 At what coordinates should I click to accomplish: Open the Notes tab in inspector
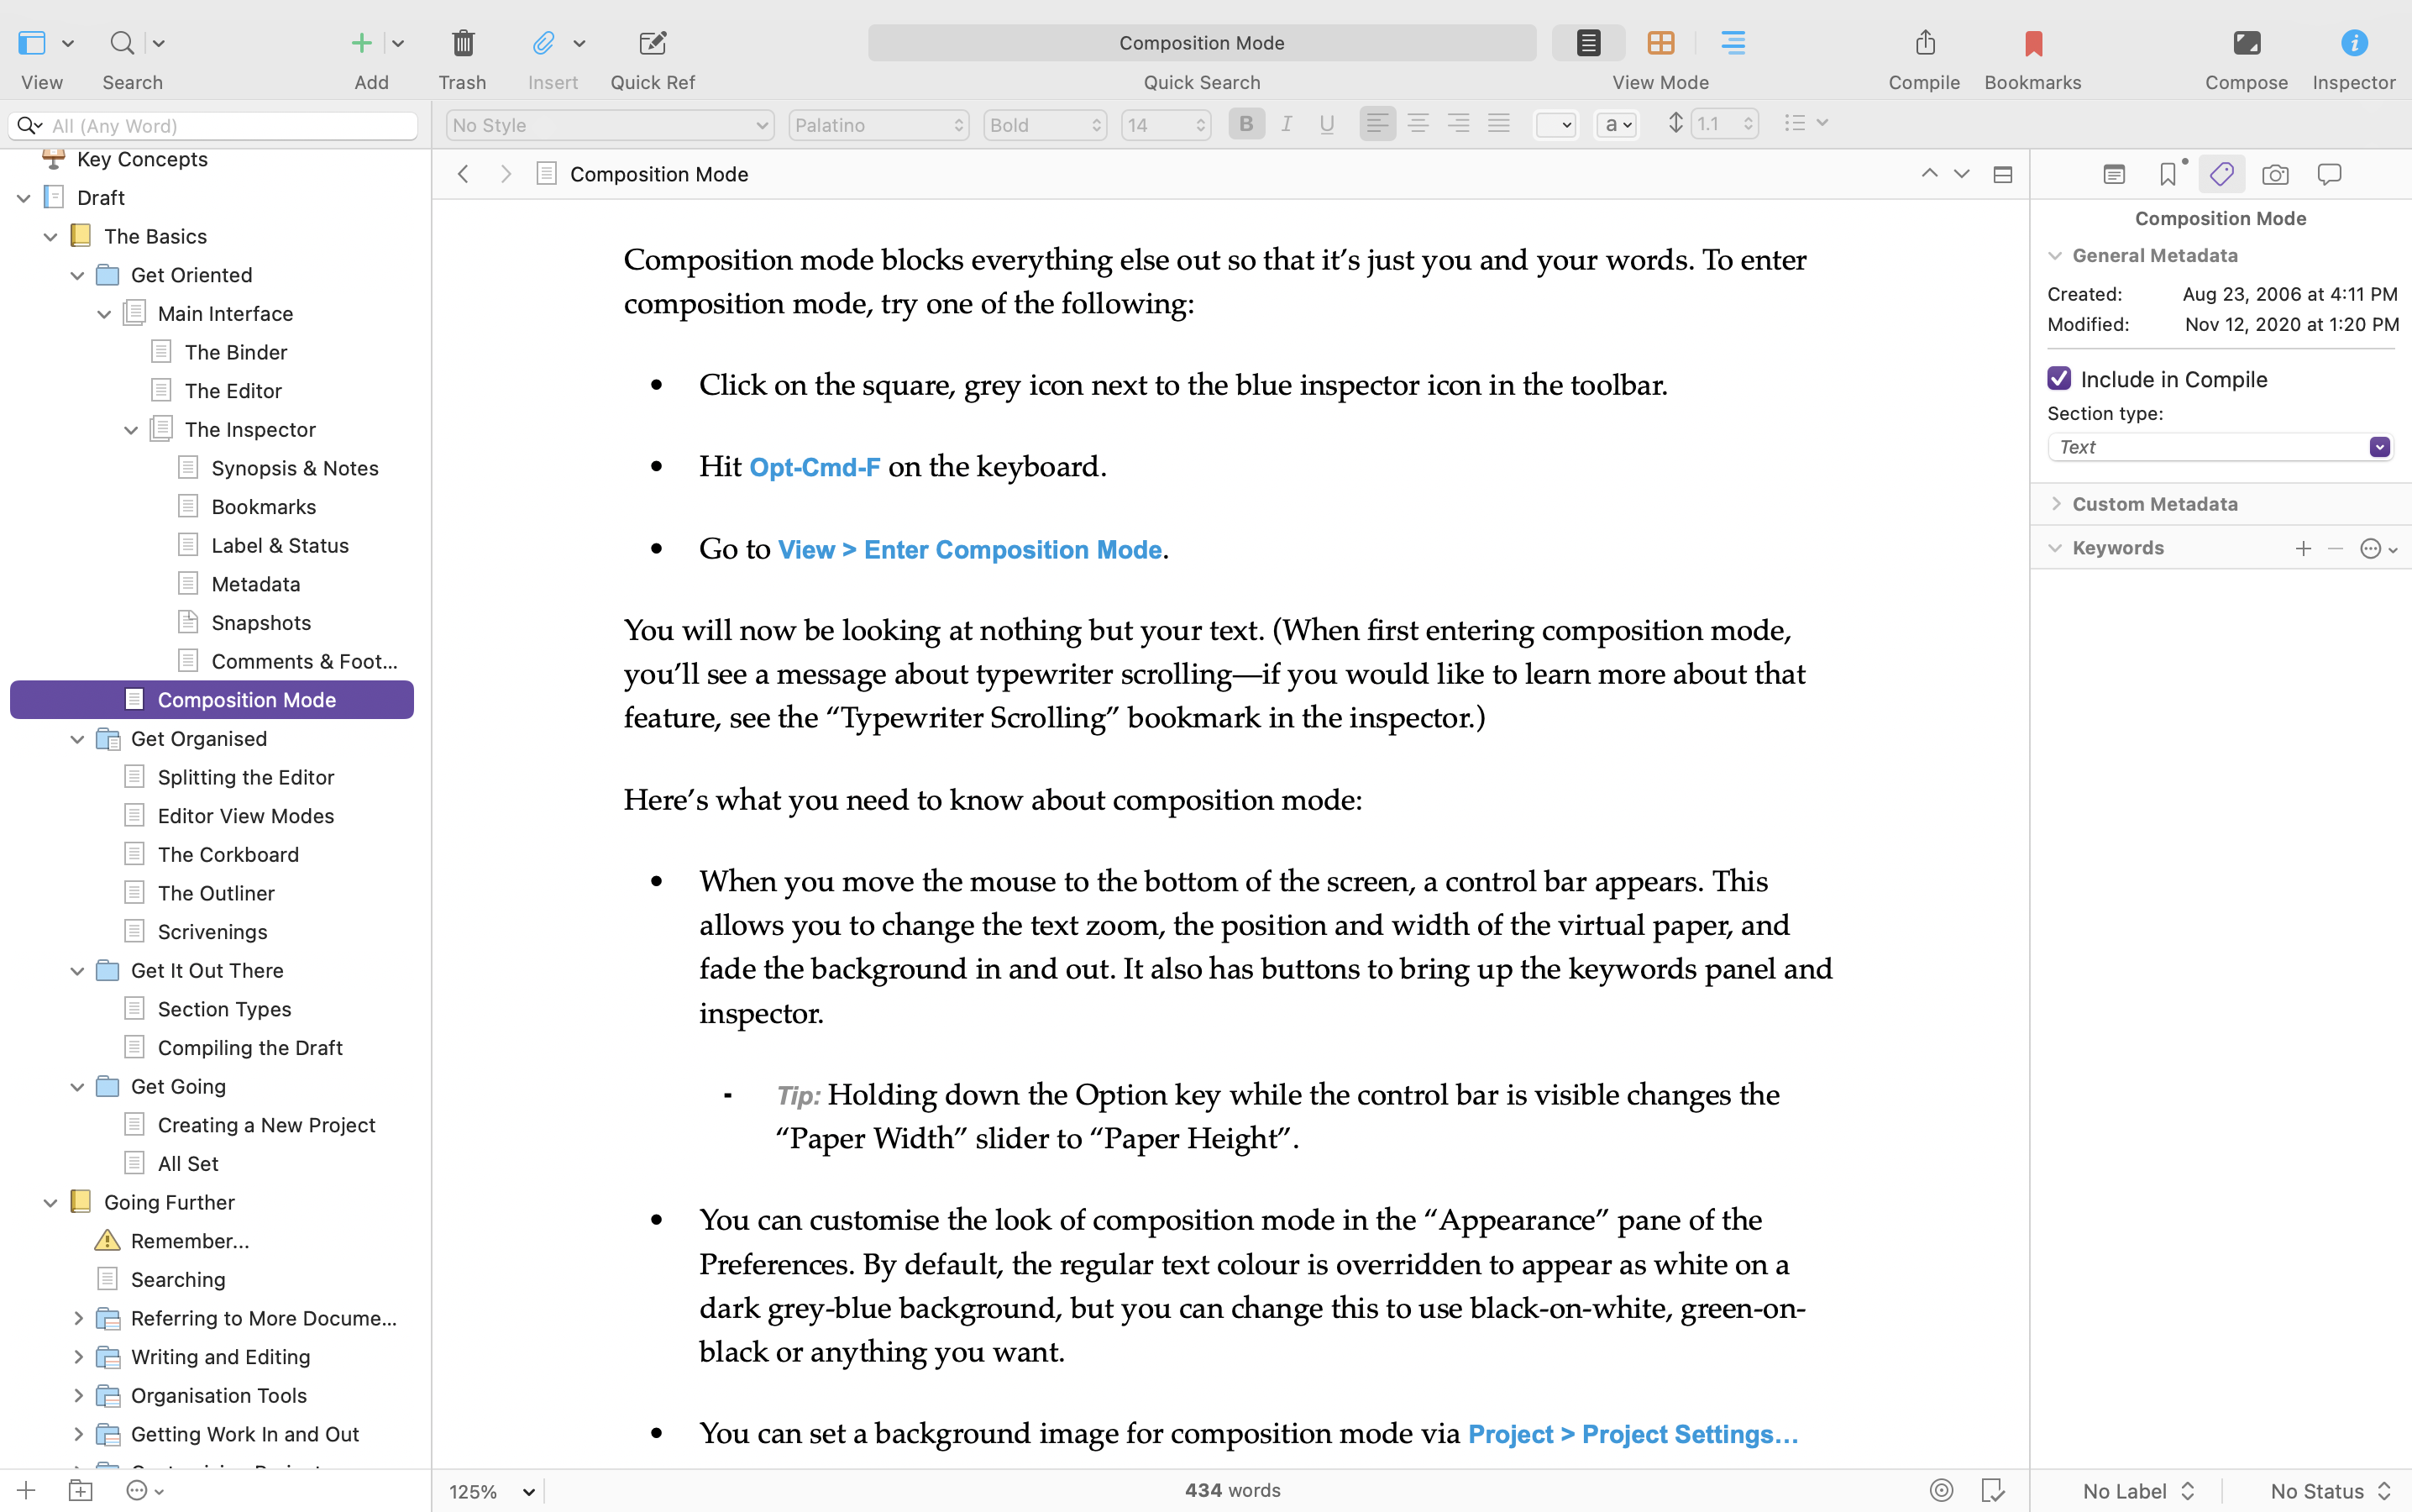[2113, 175]
